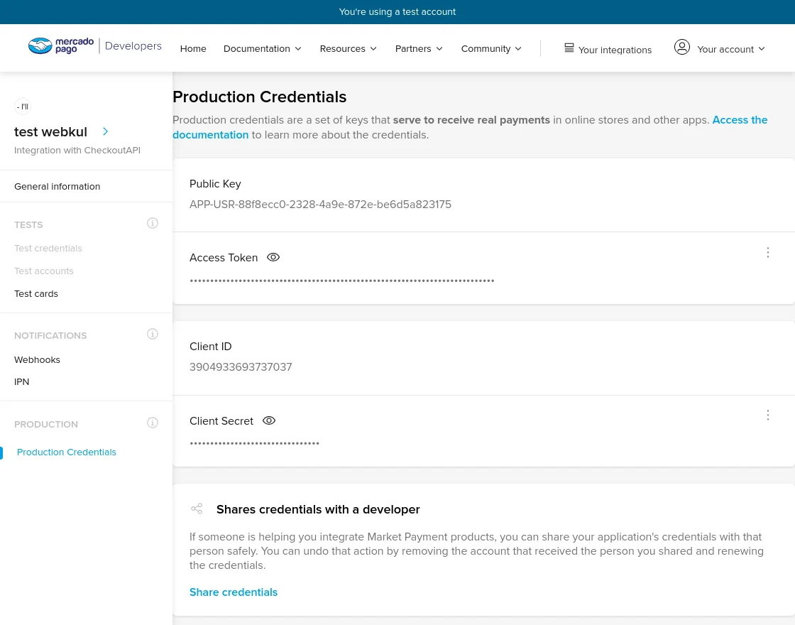The height and width of the screenshot is (625, 795).
Task: Show the Client Secret using eye icon
Action: coord(268,420)
